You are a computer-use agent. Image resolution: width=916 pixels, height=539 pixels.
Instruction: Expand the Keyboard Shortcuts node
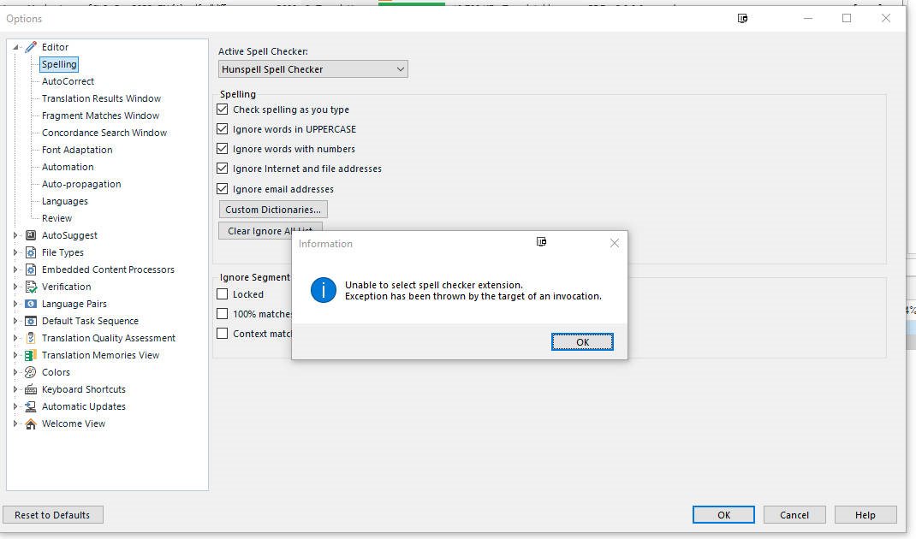pyautogui.click(x=15, y=389)
